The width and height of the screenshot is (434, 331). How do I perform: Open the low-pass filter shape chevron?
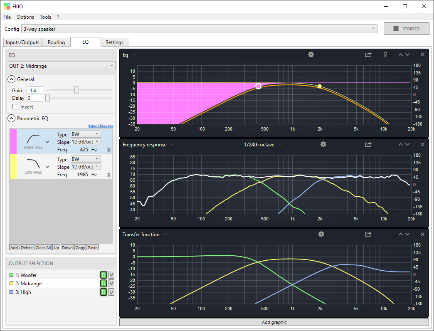point(47,167)
